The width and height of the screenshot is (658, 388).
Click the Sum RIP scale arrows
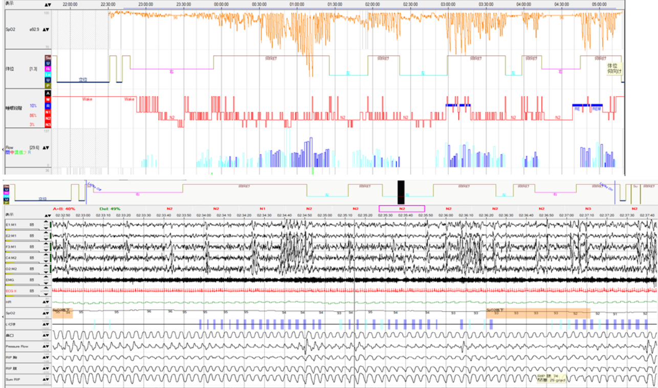(x=46, y=379)
